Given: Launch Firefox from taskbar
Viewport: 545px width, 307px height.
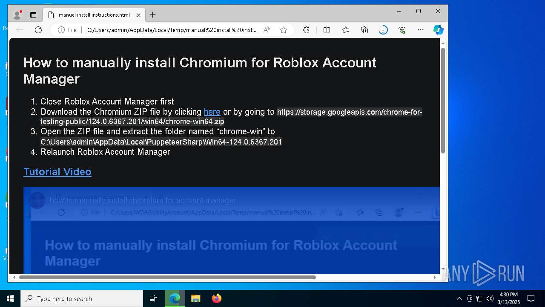Looking at the screenshot, I should pos(216,298).
